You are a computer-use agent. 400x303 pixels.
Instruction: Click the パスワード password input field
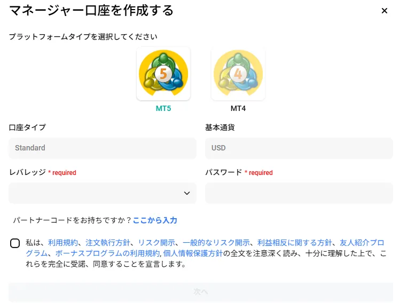click(x=299, y=193)
